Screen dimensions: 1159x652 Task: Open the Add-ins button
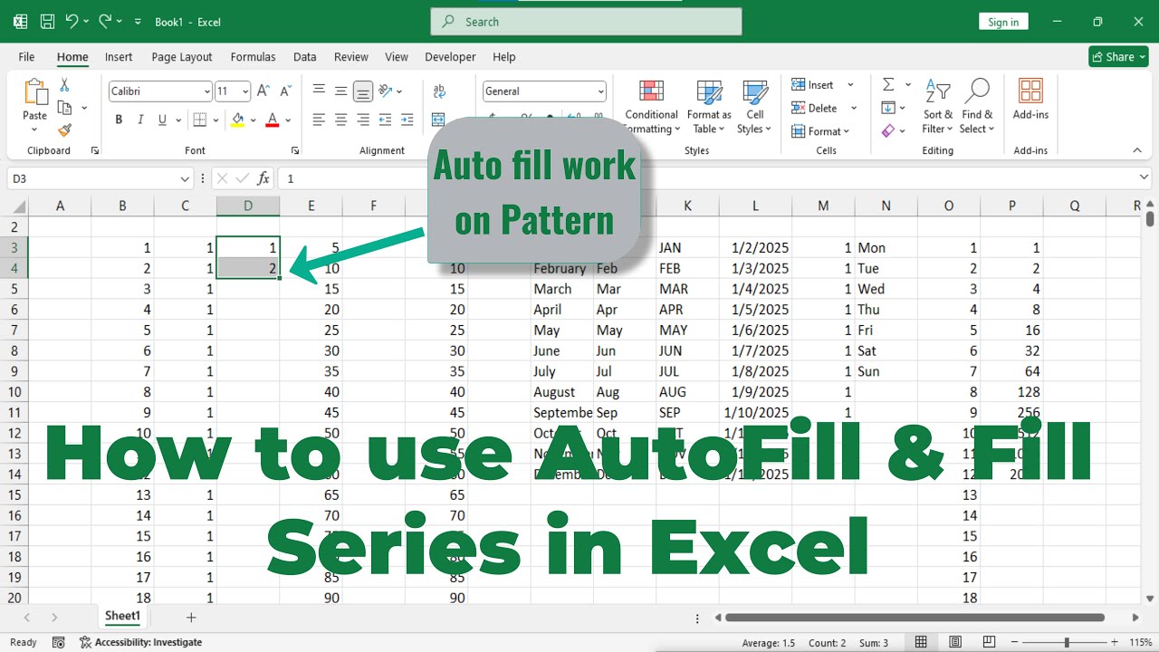tap(1030, 100)
